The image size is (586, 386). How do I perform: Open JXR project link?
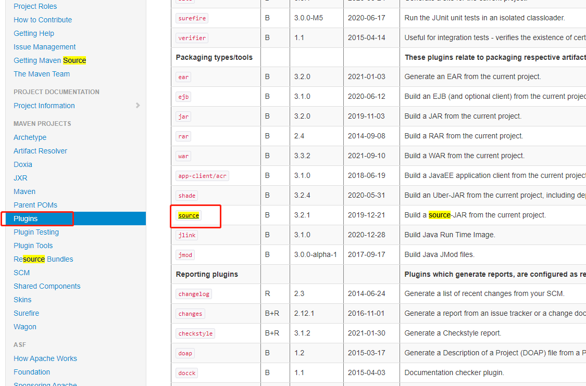point(20,178)
